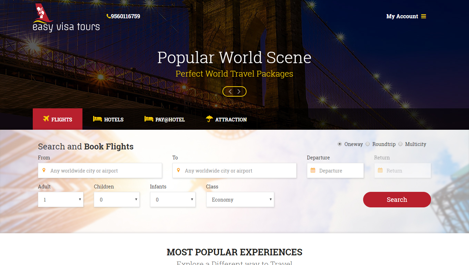Viewport: 469px width, 265px height.
Task: Click the umbrella icon on Attraction tab
Action: 209,119
